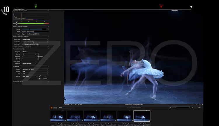The image size is (219, 126).
Task: Click the large ballerina preview image
Action: (x=134, y=57)
